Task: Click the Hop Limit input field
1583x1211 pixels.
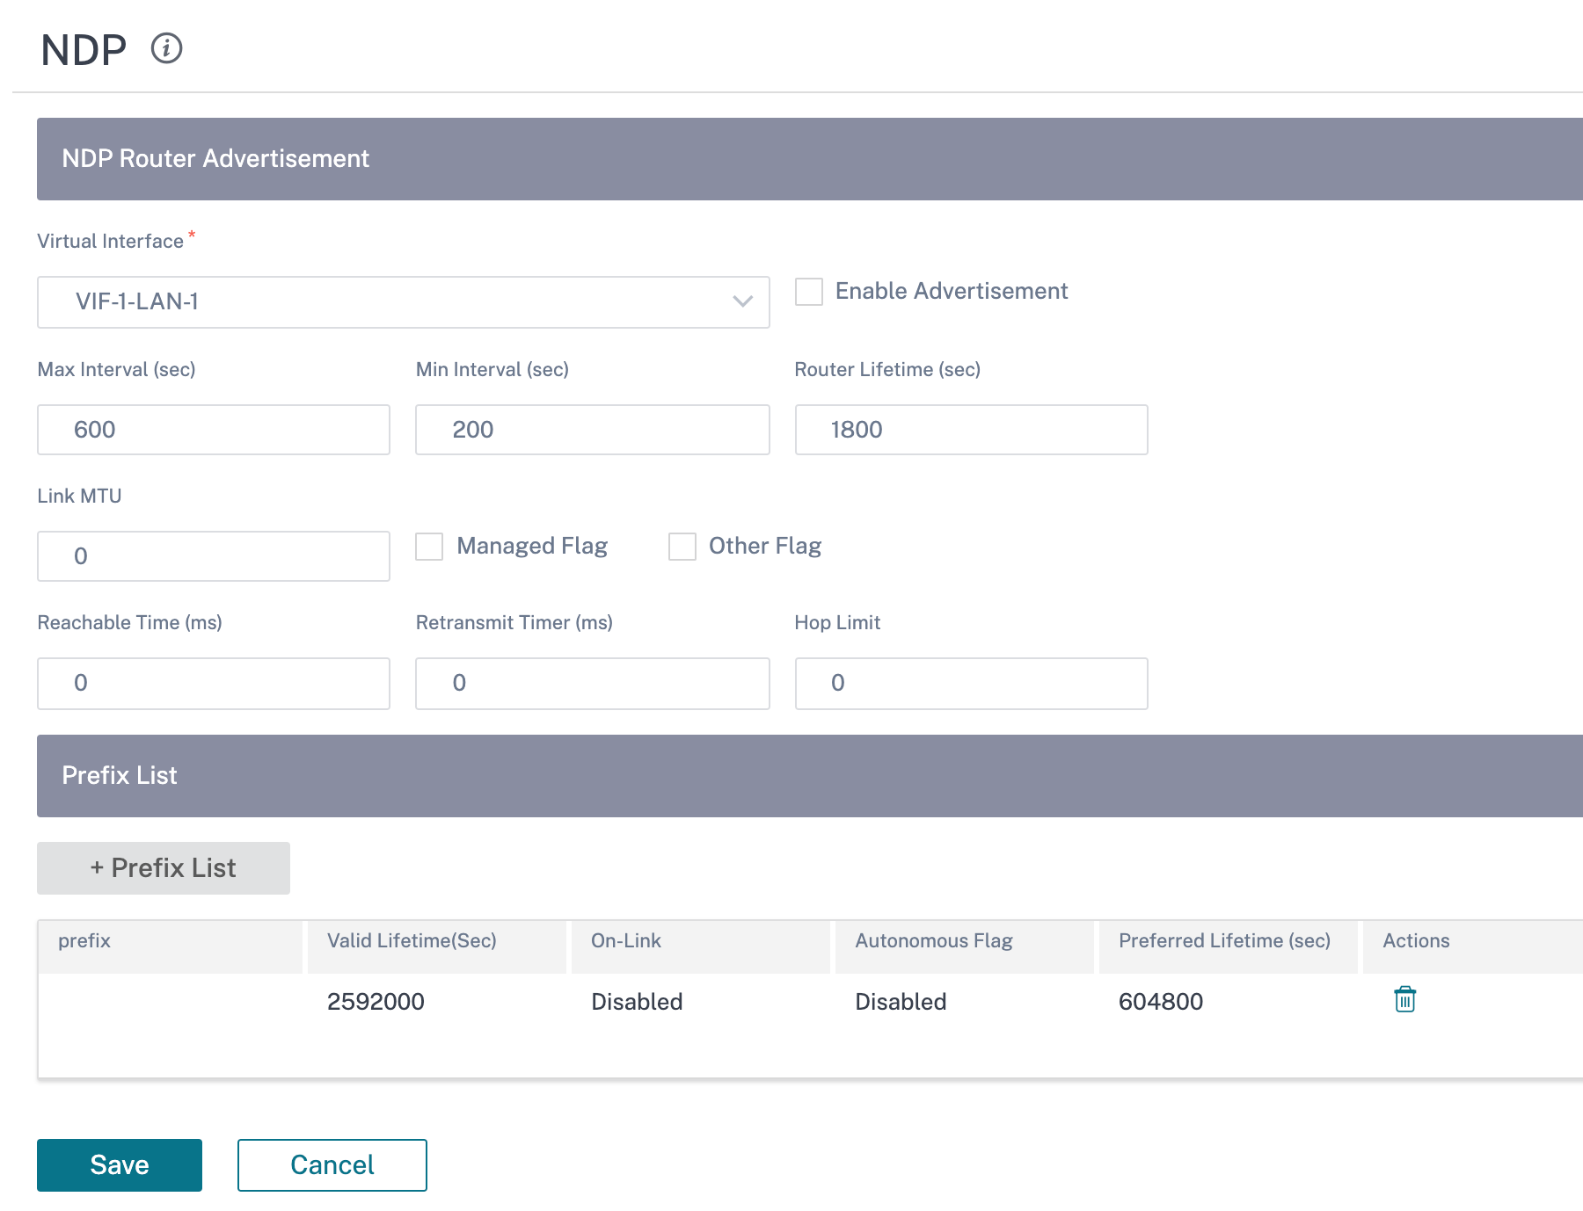Action: (972, 684)
